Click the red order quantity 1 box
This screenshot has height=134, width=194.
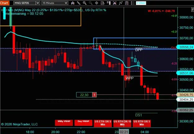click(94, 95)
